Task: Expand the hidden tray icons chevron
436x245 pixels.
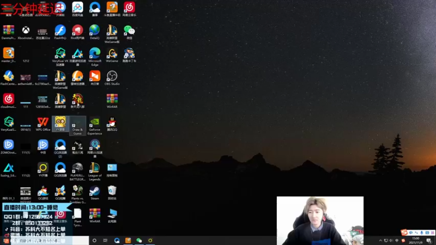Action: coord(380,241)
